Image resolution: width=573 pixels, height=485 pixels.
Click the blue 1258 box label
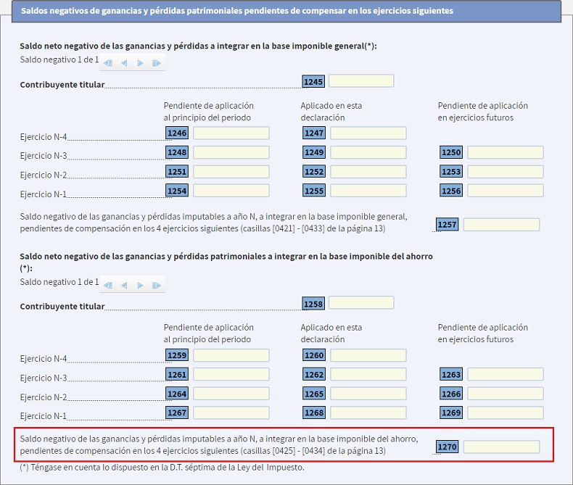[313, 304]
